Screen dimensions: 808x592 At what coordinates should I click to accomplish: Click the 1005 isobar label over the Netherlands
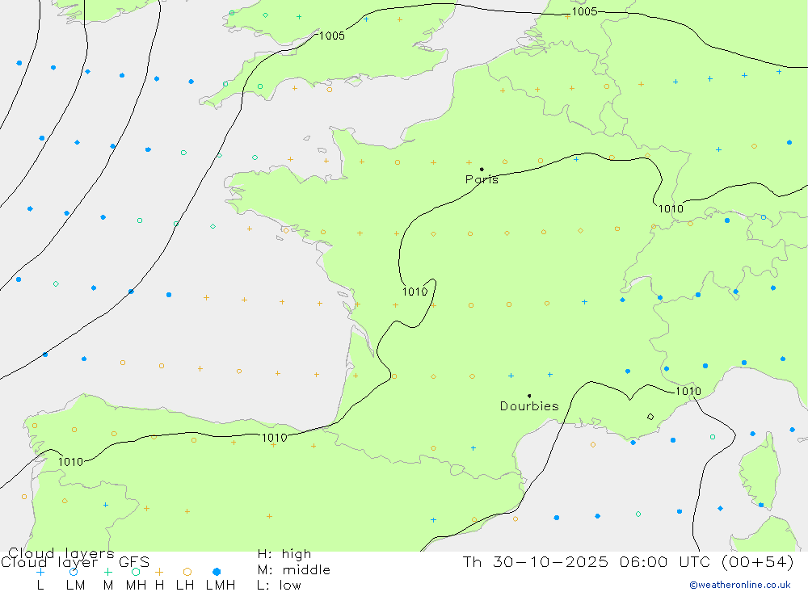[584, 11]
